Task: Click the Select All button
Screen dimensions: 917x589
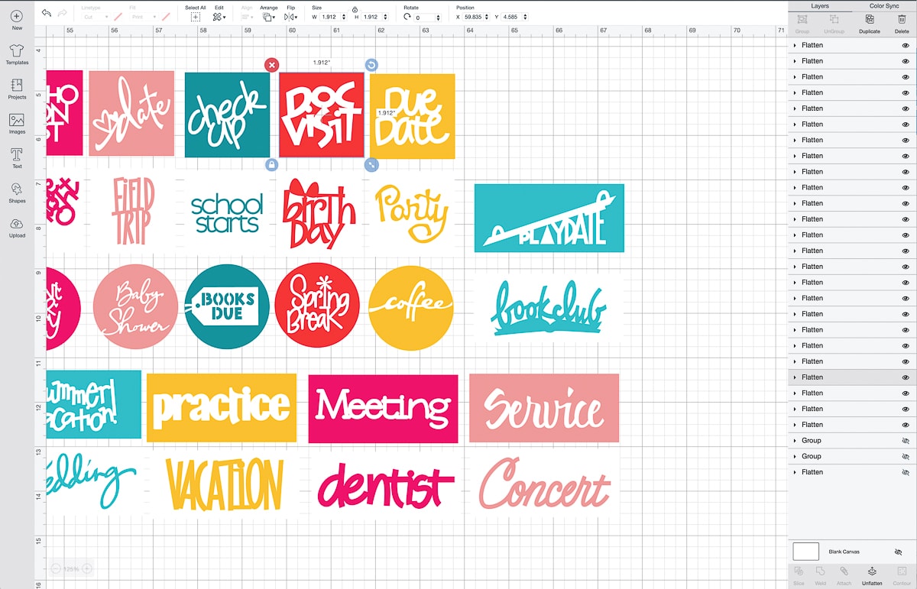Action: click(195, 16)
